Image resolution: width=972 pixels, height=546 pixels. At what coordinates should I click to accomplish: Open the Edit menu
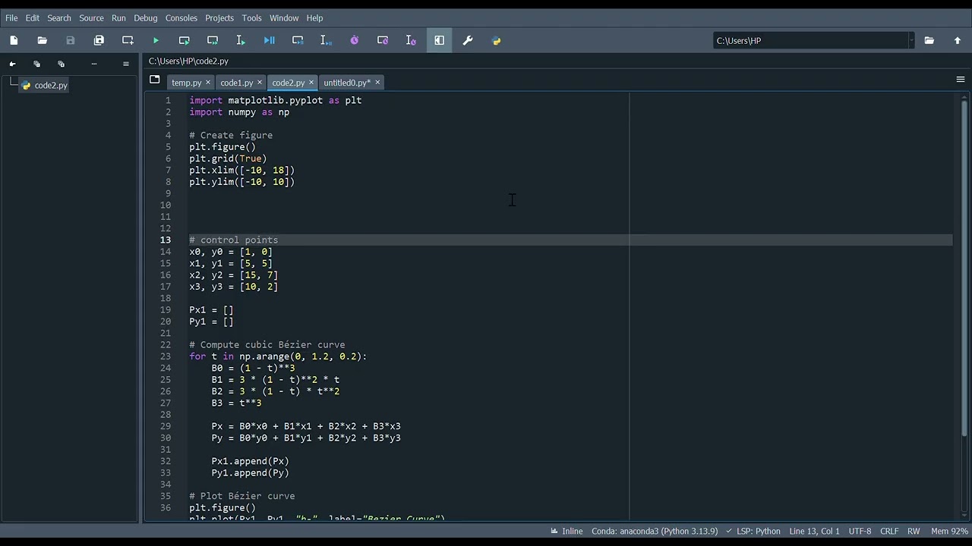[x=33, y=18]
